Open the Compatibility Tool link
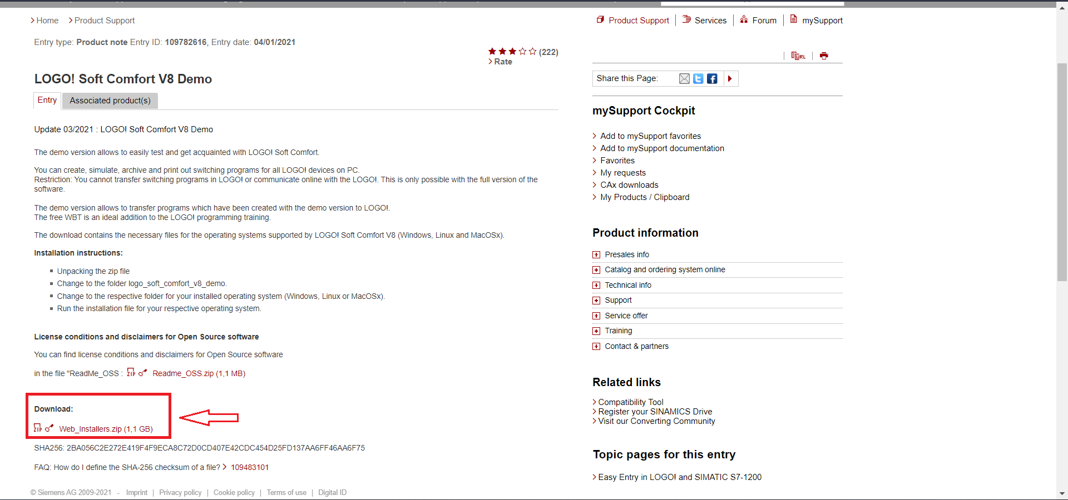This screenshot has height=500, width=1068. pyautogui.click(x=630, y=402)
